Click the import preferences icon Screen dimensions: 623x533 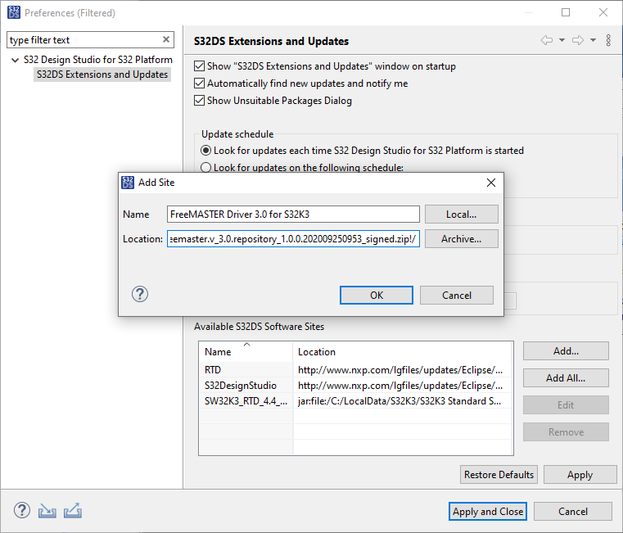coord(47,511)
